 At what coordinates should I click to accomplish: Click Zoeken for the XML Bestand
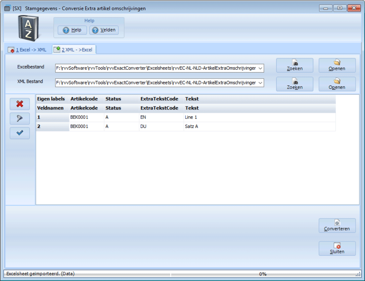tap(295, 84)
